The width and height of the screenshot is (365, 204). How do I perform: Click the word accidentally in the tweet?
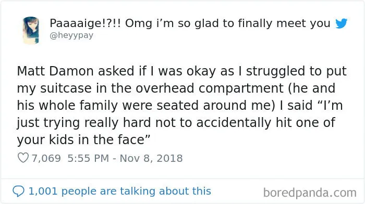(x=234, y=123)
